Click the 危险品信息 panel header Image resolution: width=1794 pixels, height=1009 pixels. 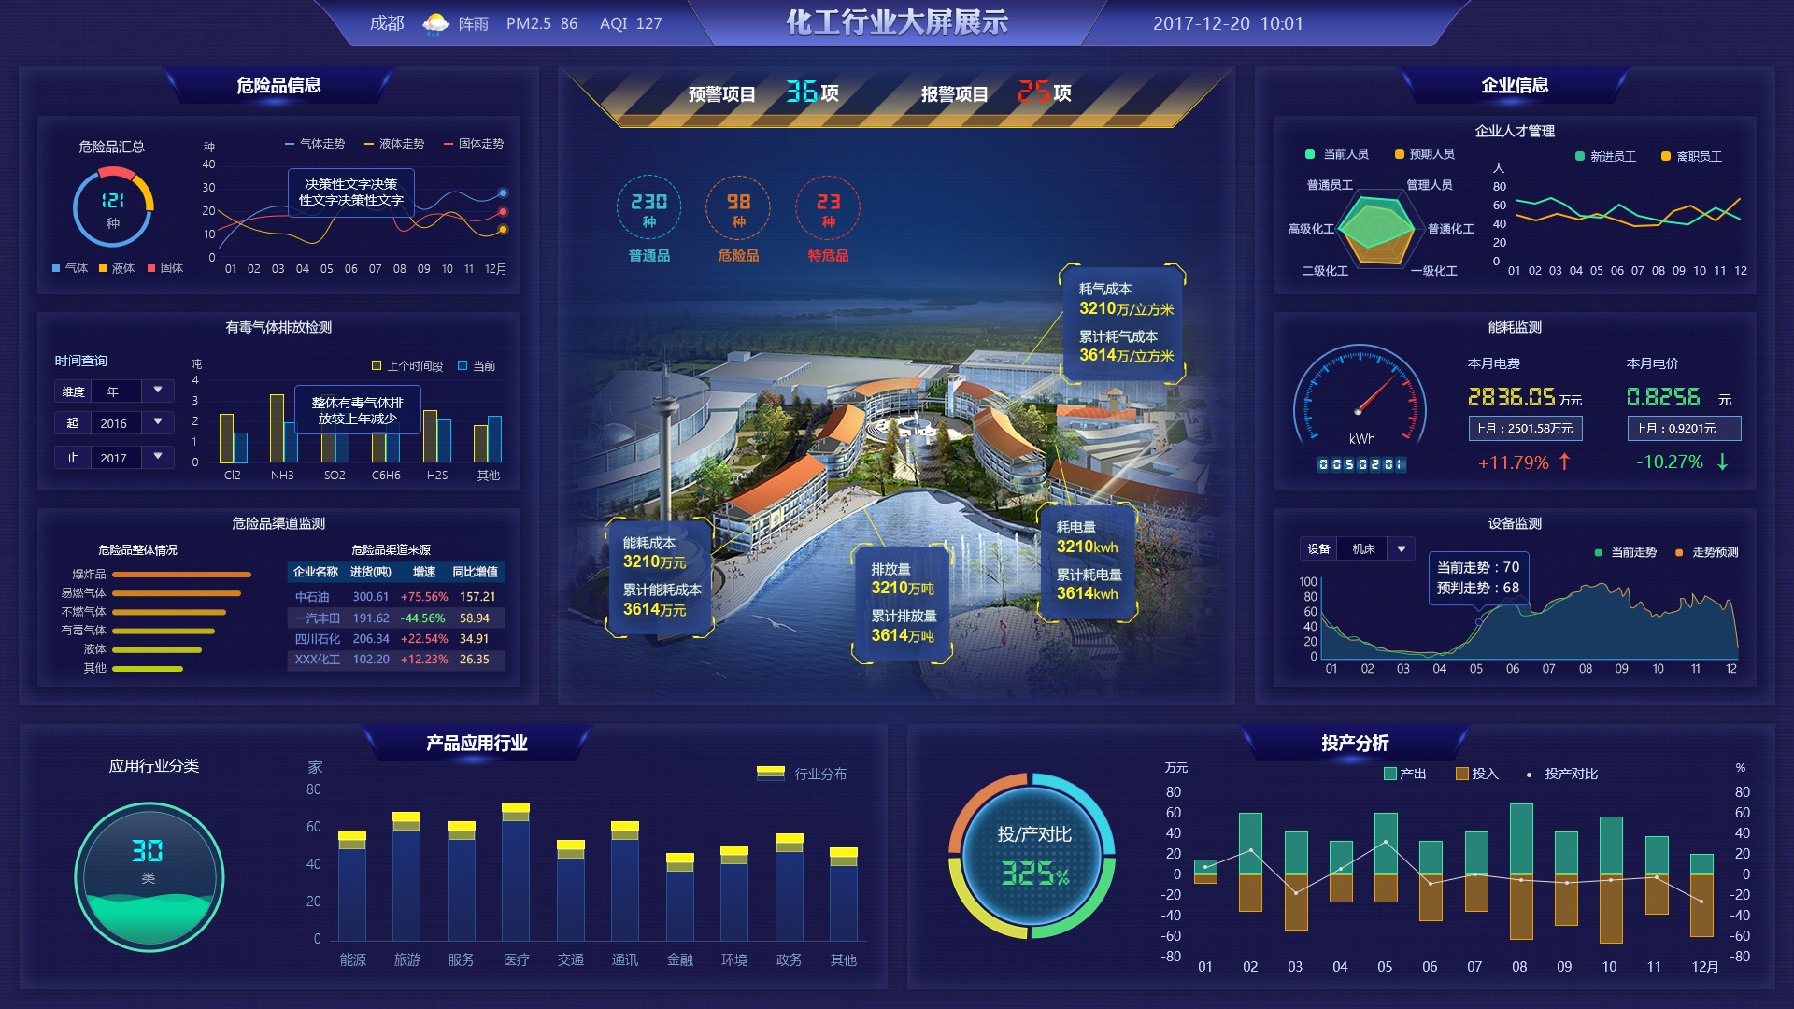pyautogui.click(x=278, y=85)
